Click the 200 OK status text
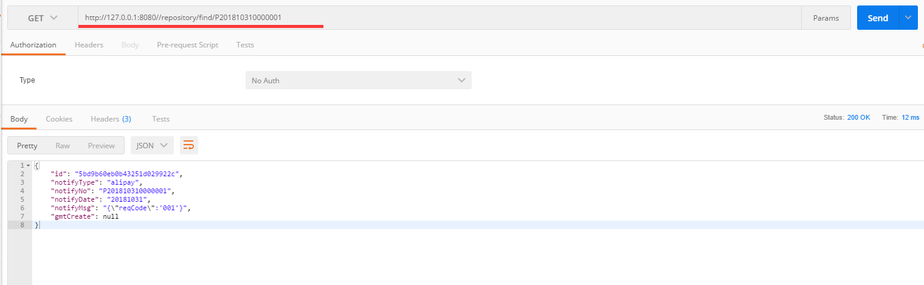The image size is (924, 285). [858, 117]
